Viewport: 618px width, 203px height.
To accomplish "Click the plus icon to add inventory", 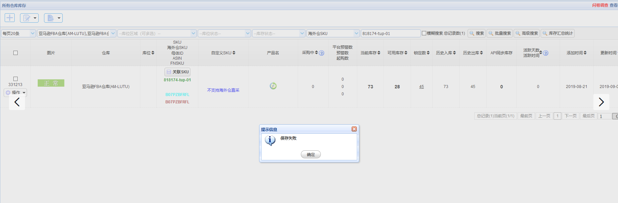I will [x=10, y=18].
